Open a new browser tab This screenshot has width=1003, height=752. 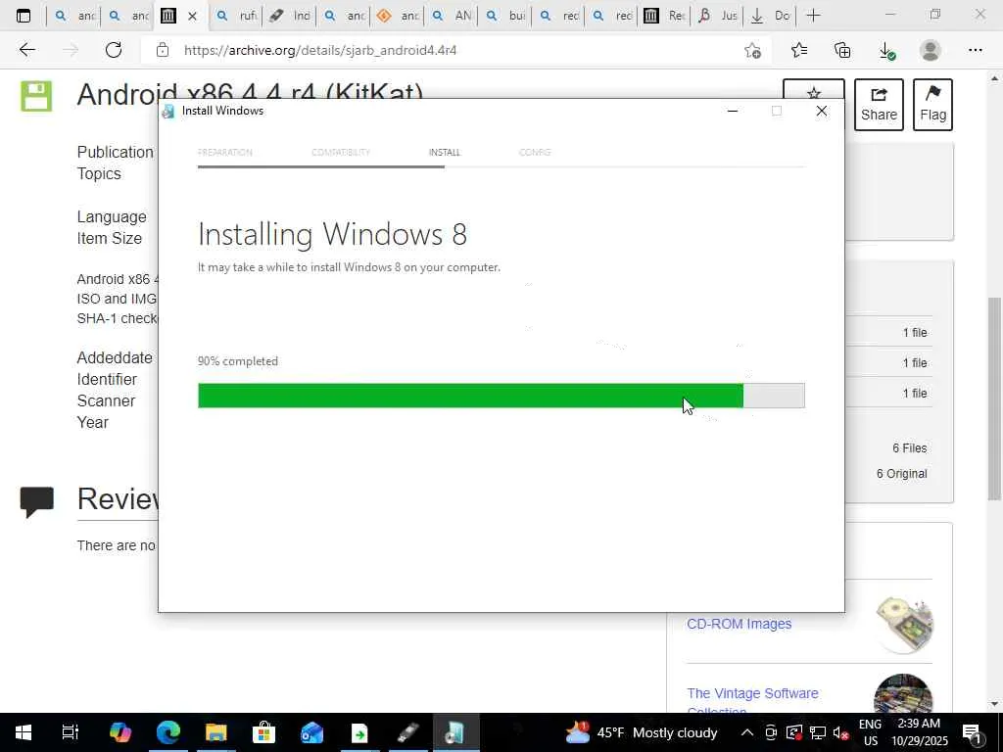[x=813, y=16]
